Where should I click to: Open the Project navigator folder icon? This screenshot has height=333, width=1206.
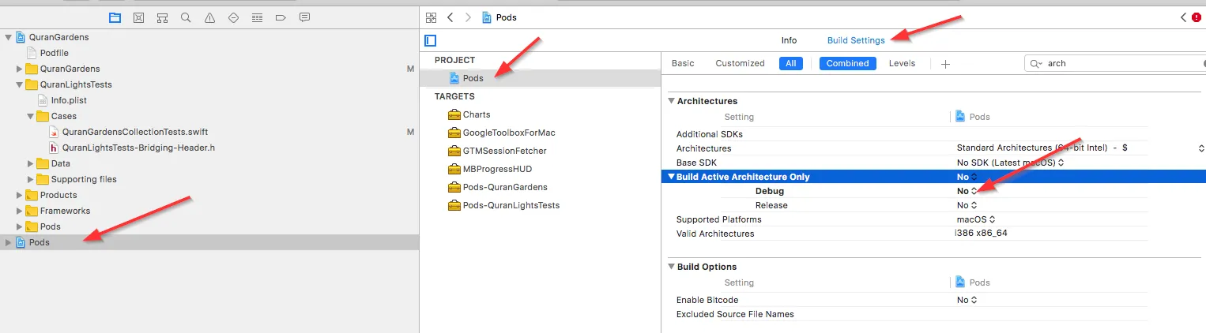coord(115,17)
